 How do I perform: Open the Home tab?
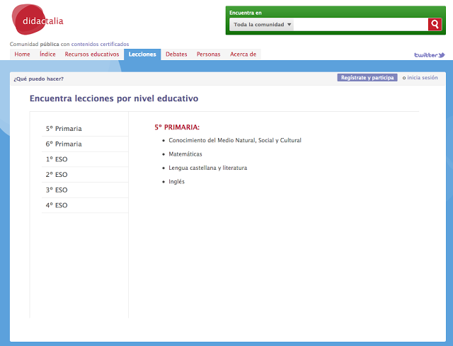pyautogui.click(x=23, y=54)
